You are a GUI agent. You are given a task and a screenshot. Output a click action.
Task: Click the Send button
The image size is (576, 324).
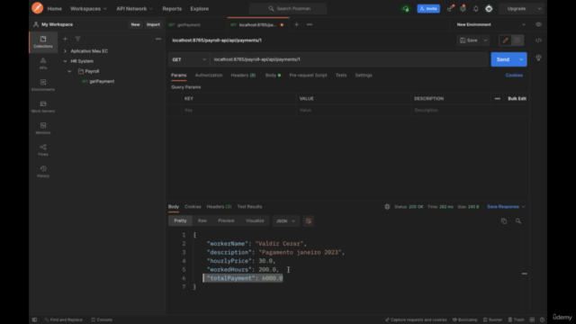(503, 59)
